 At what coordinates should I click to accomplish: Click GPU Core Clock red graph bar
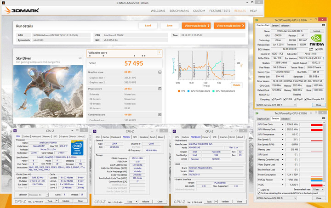pyautogui.click(x=316, y=125)
